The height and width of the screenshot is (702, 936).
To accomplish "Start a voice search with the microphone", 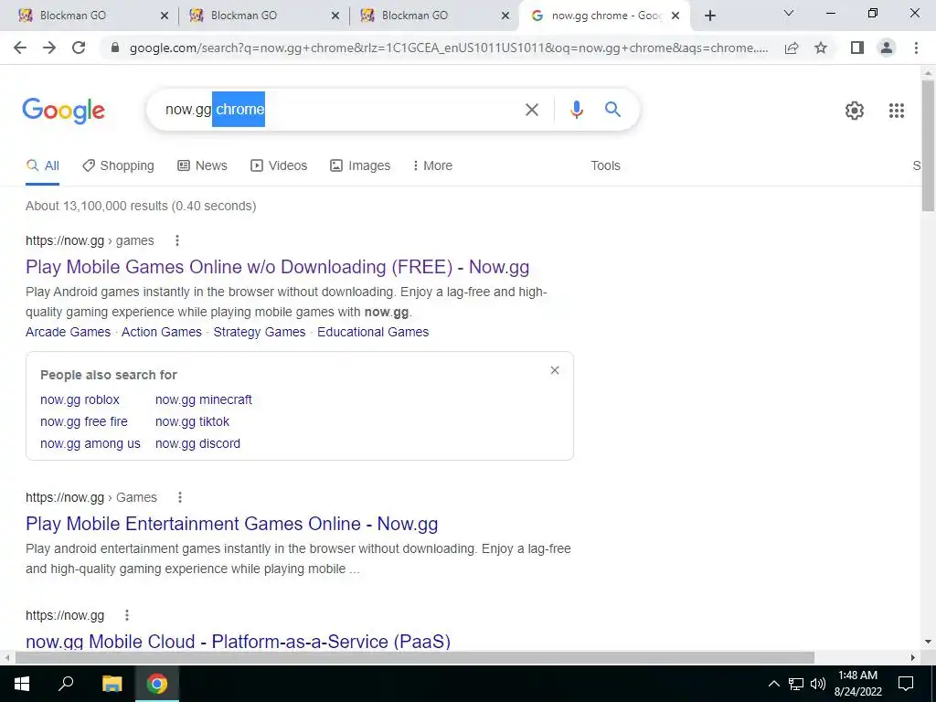I will tap(576, 110).
